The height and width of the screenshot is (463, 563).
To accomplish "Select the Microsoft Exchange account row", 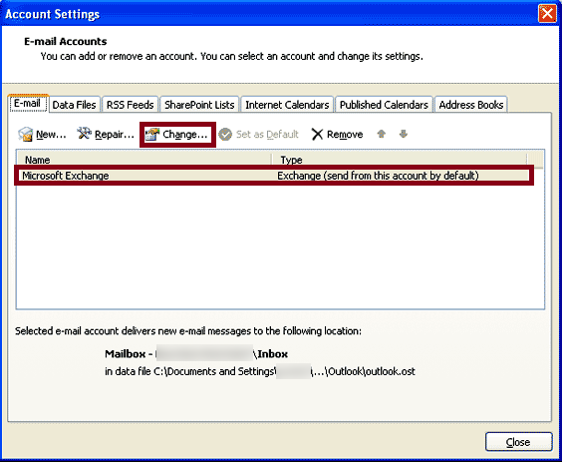I will [274, 176].
